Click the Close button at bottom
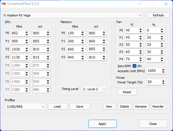Viewport: 173px width, 131px height. (x=153, y=124)
